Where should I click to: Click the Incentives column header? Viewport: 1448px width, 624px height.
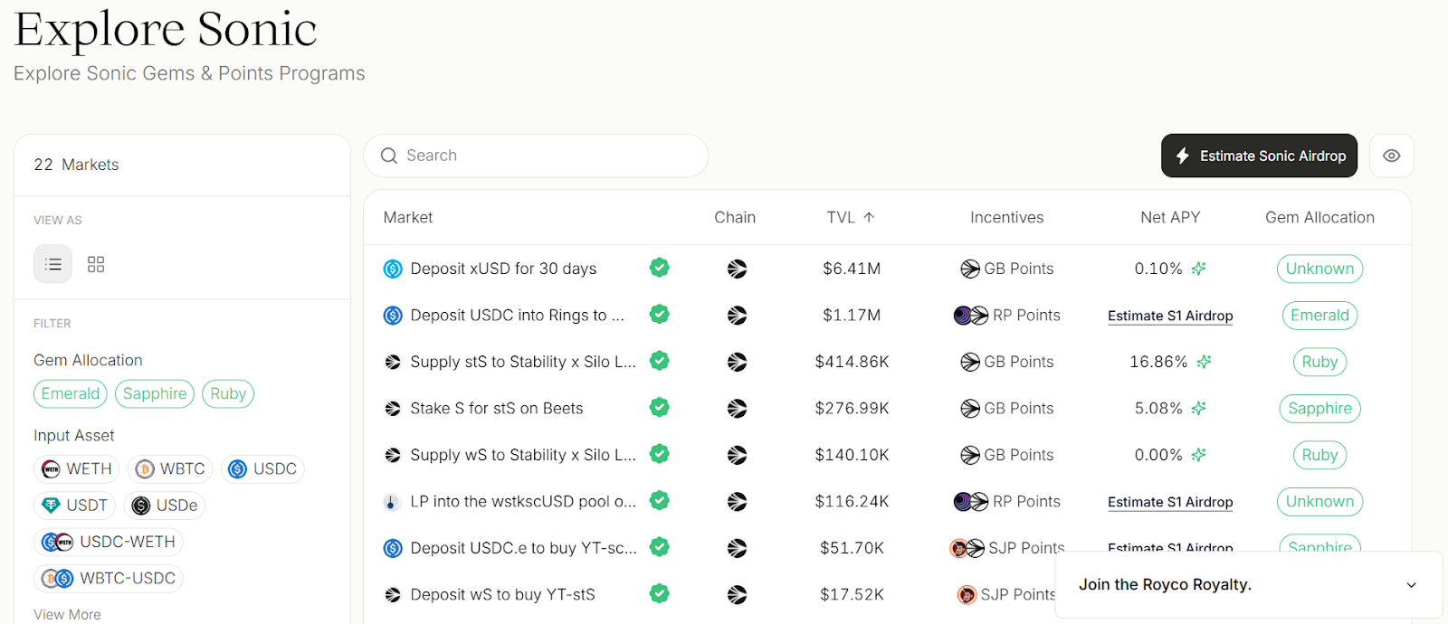coord(1006,217)
